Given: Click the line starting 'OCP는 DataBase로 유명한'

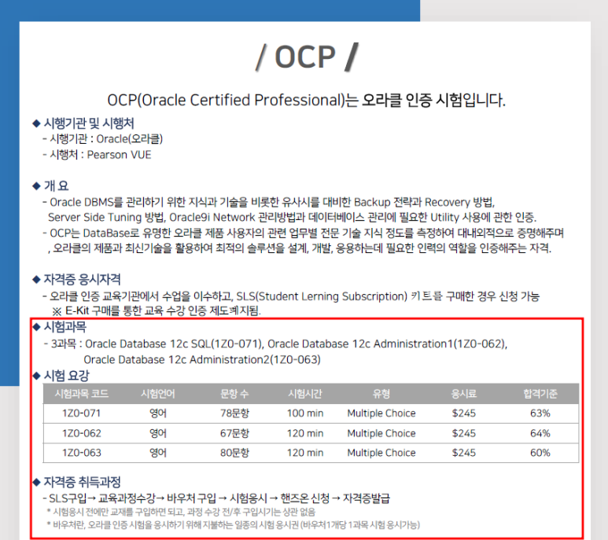Looking at the screenshot, I should [304, 233].
